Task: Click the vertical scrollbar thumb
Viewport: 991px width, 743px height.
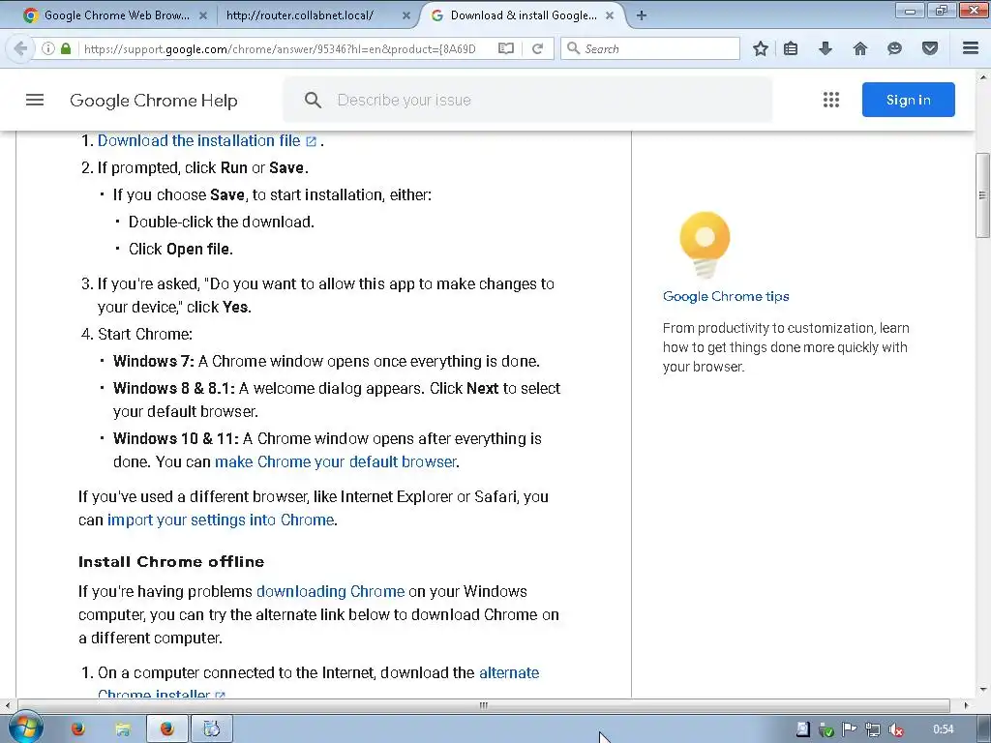Action: (982, 195)
